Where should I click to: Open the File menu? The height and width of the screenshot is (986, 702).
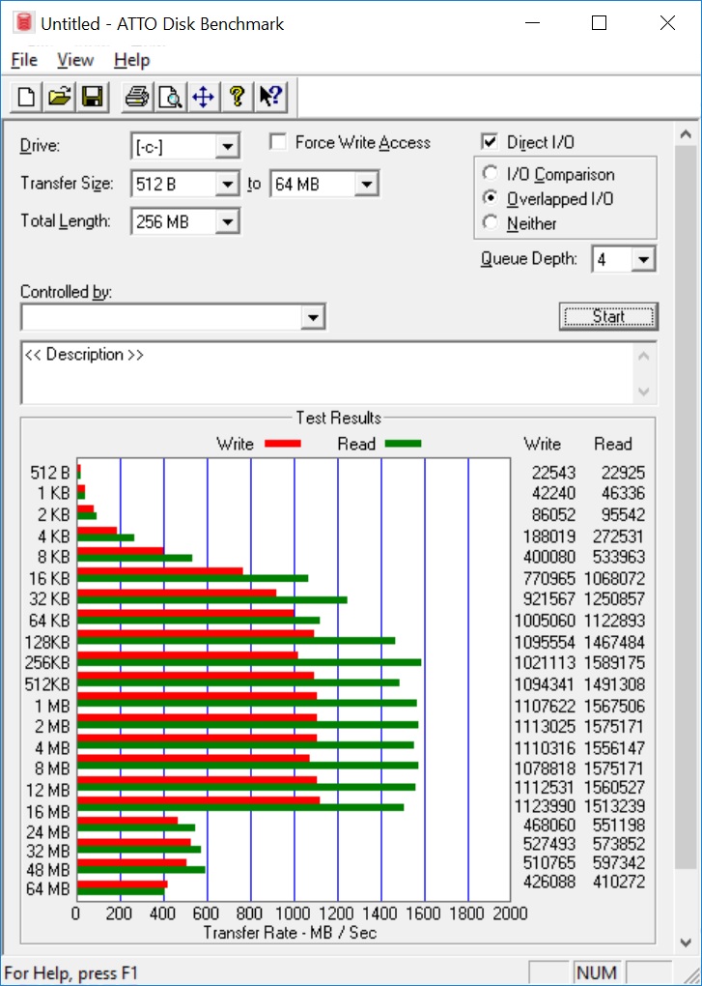[x=24, y=60]
